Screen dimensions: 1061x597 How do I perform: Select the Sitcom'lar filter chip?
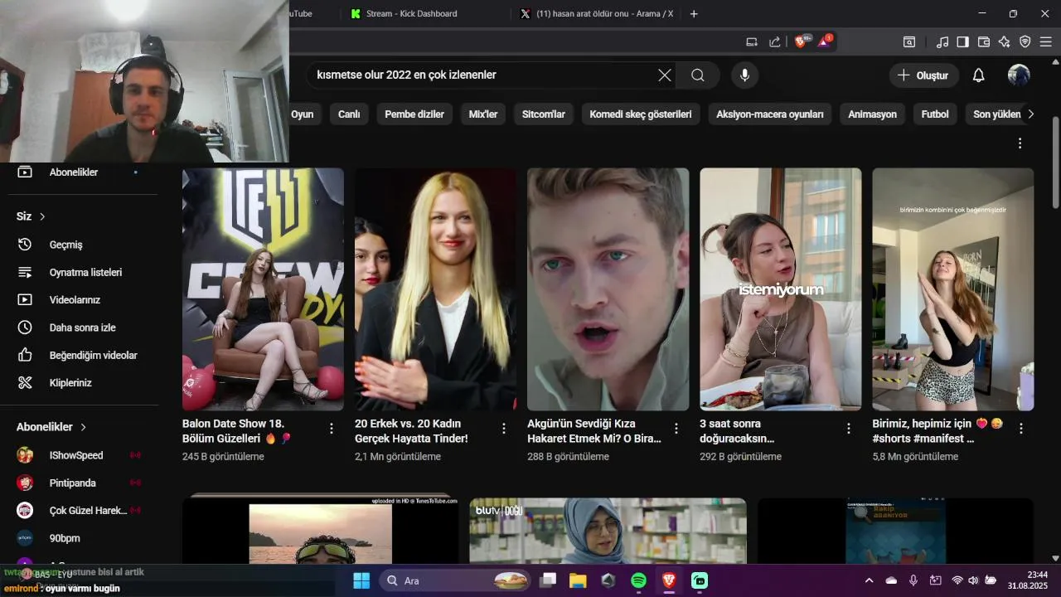[x=544, y=114]
